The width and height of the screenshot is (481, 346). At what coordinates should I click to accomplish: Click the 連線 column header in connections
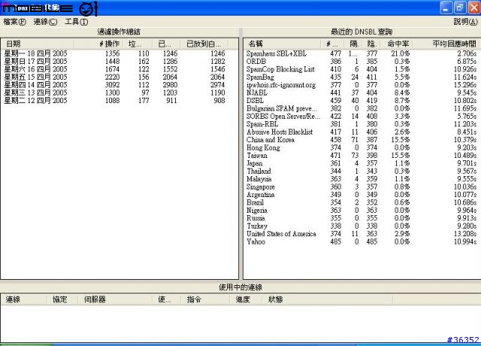tap(23, 299)
